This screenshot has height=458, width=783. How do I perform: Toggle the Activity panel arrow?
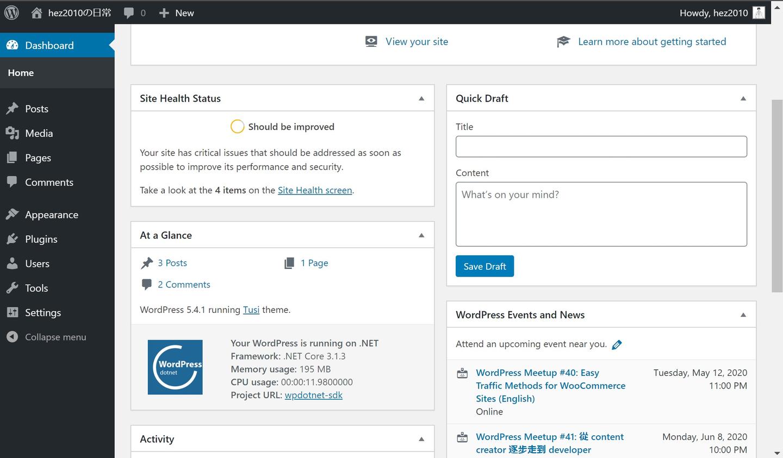pos(421,439)
